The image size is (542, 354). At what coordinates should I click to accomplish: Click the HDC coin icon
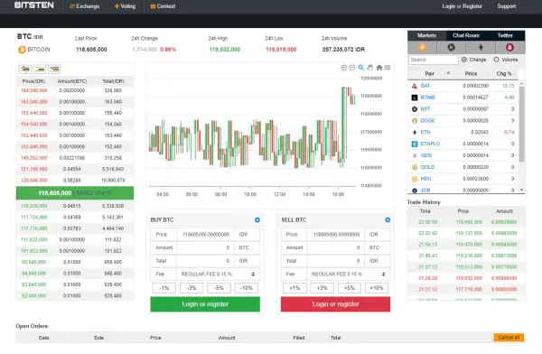[415, 179]
